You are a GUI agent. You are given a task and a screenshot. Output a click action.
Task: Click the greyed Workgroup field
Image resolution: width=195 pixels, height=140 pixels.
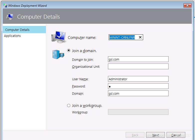[138, 112]
